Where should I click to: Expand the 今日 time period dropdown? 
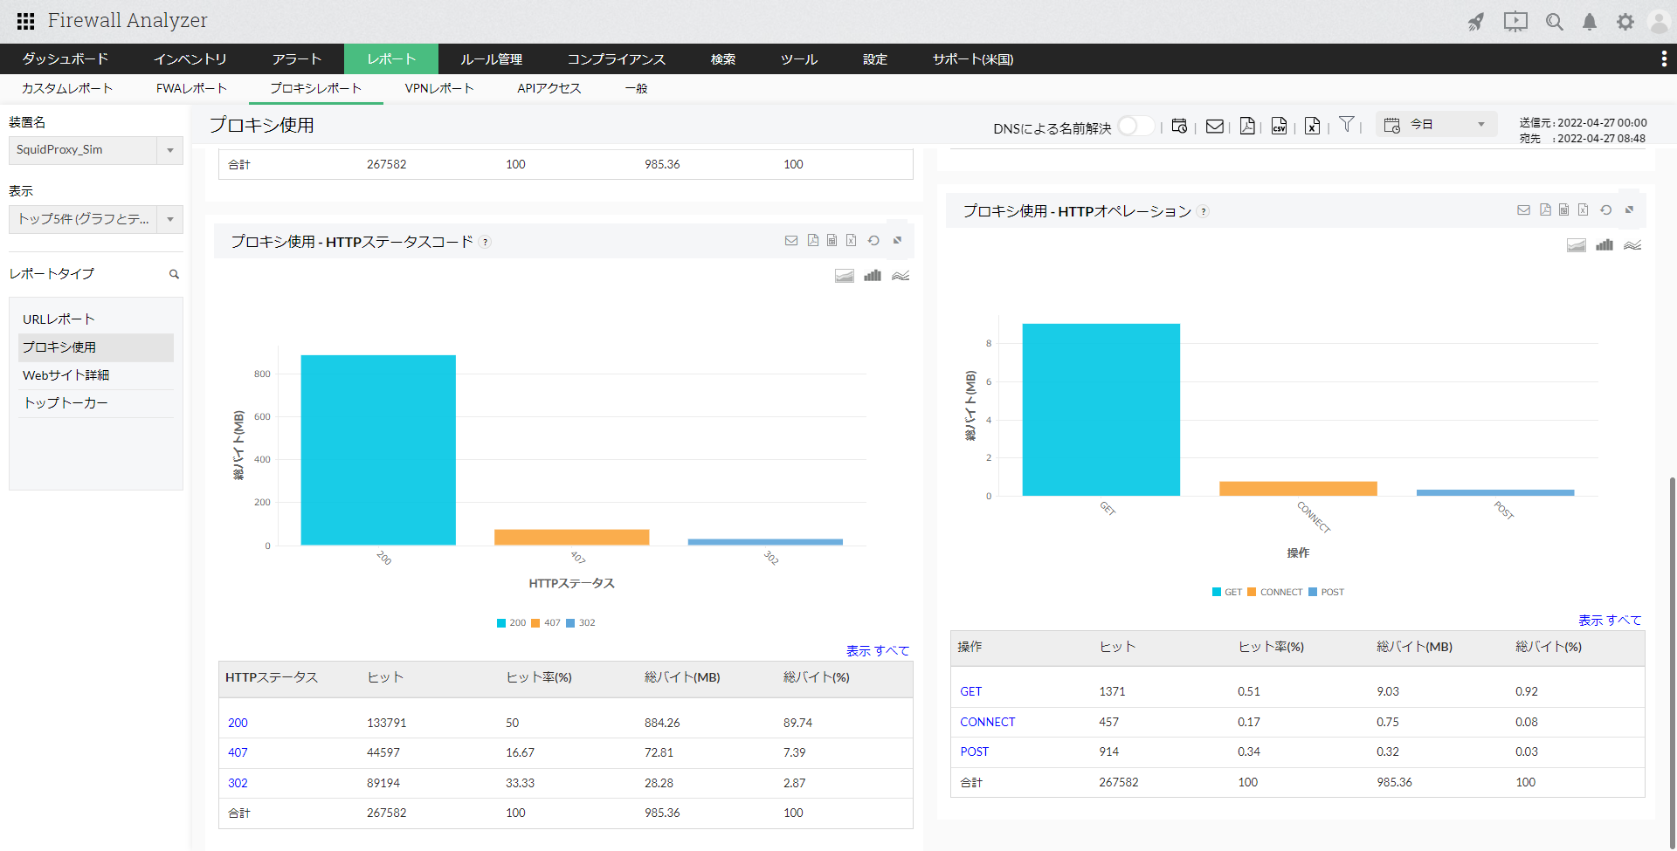click(1480, 125)
